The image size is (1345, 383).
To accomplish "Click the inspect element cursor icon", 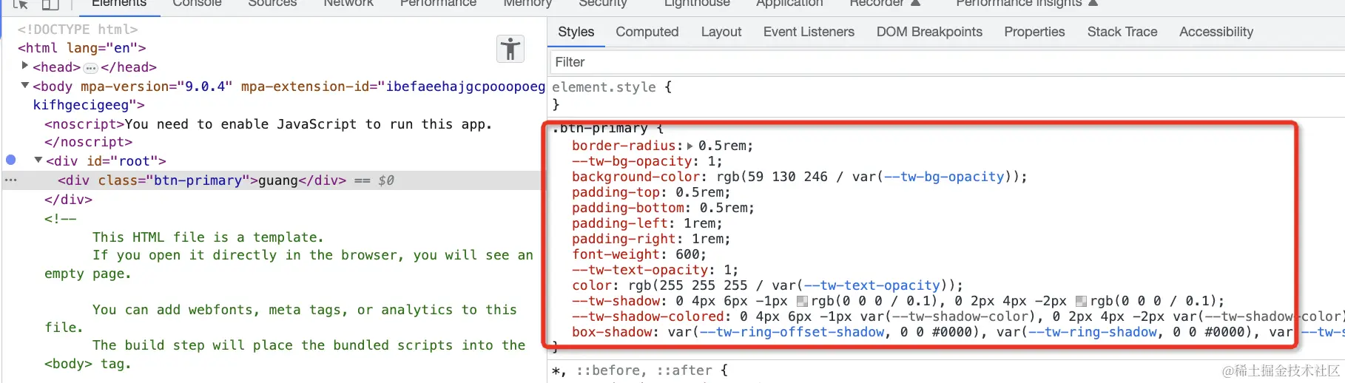I will tap(21, 4).
